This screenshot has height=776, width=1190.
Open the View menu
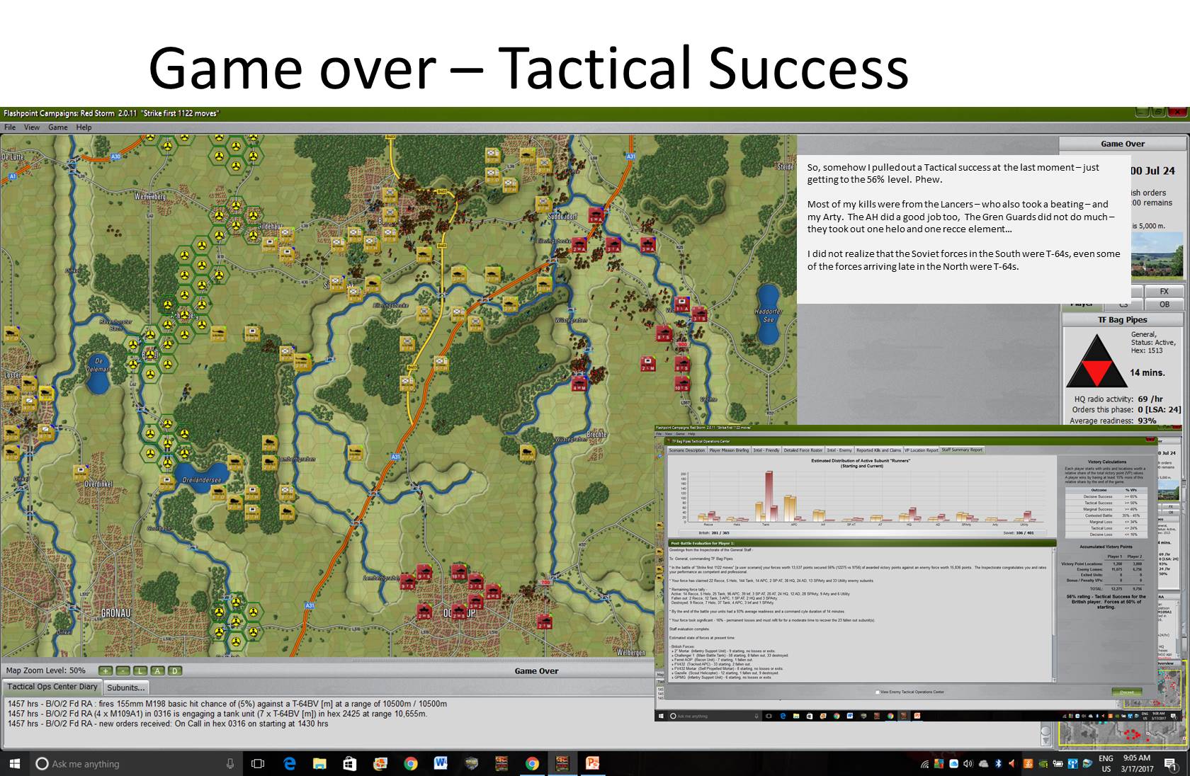pos(32,127)
